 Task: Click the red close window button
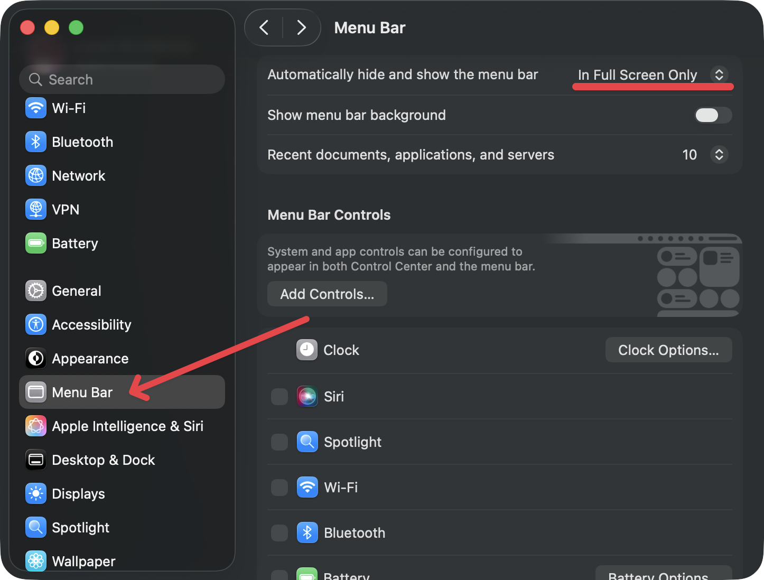(27, 27)
